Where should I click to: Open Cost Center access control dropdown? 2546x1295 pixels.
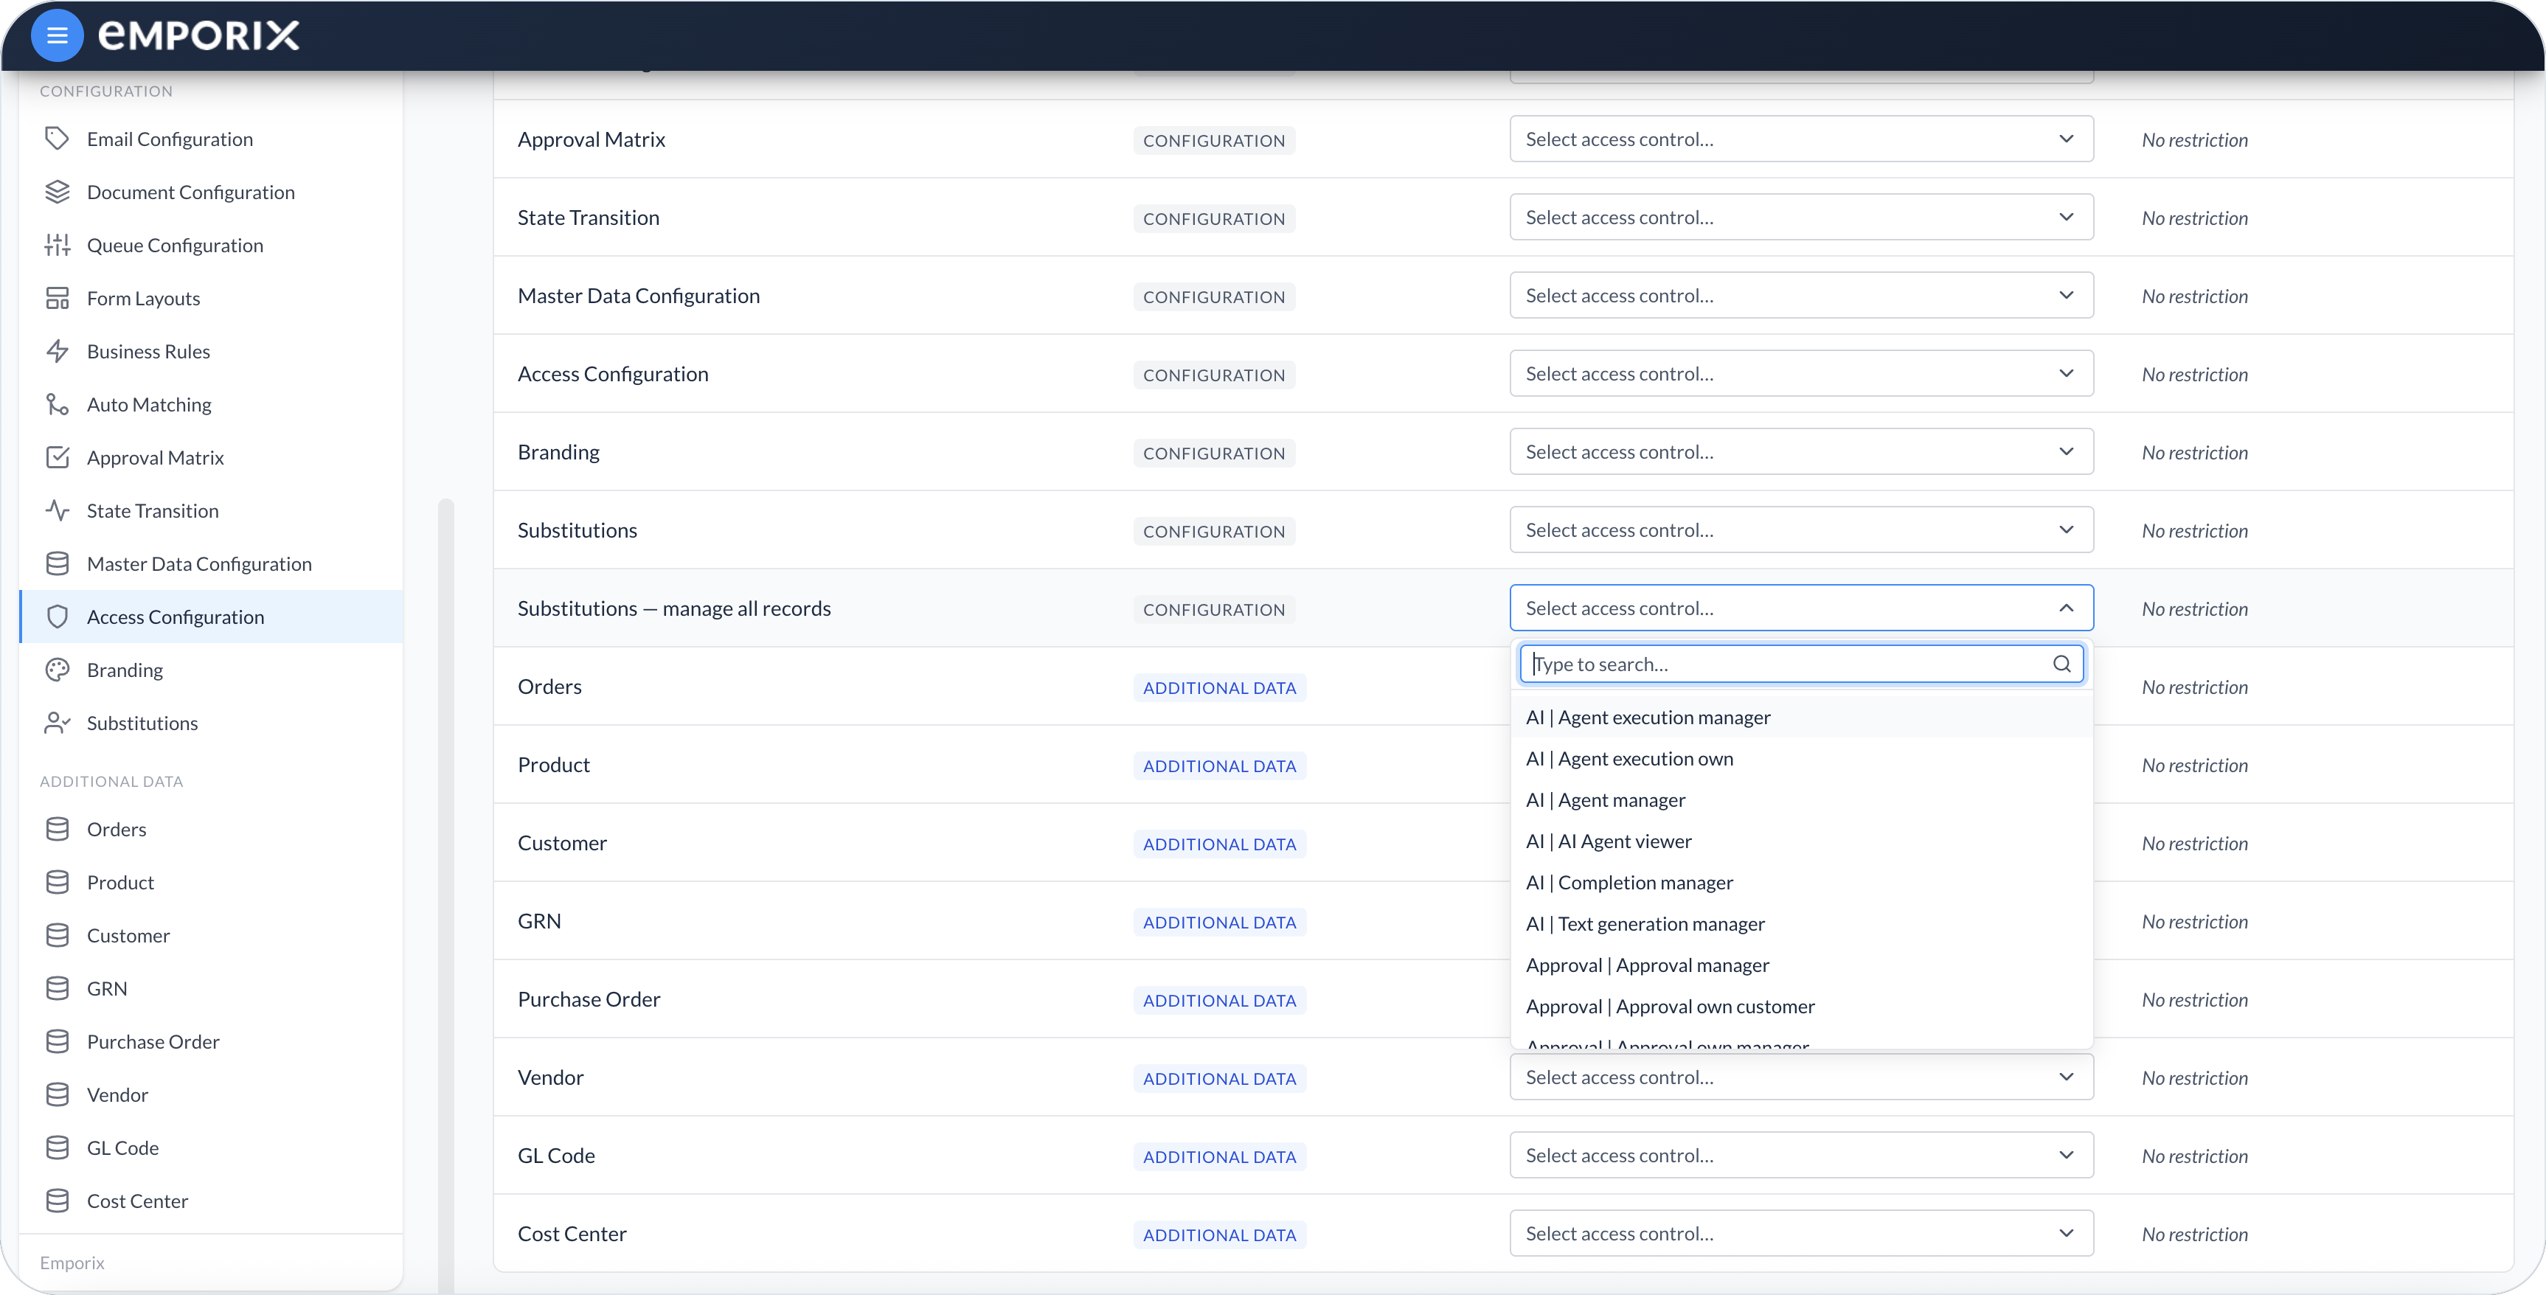point(1801,1233)
